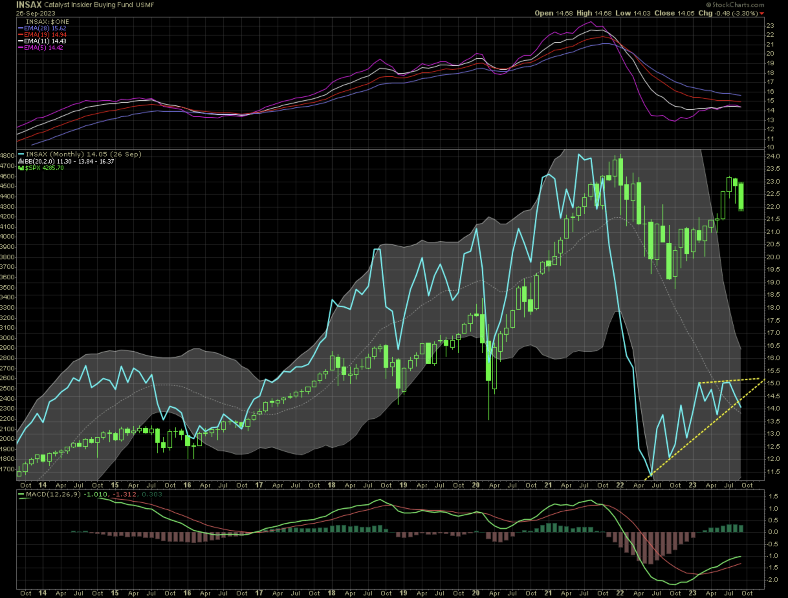
Task: Click the cyan marker before INSAX (Monthly)
Action: 21,155
